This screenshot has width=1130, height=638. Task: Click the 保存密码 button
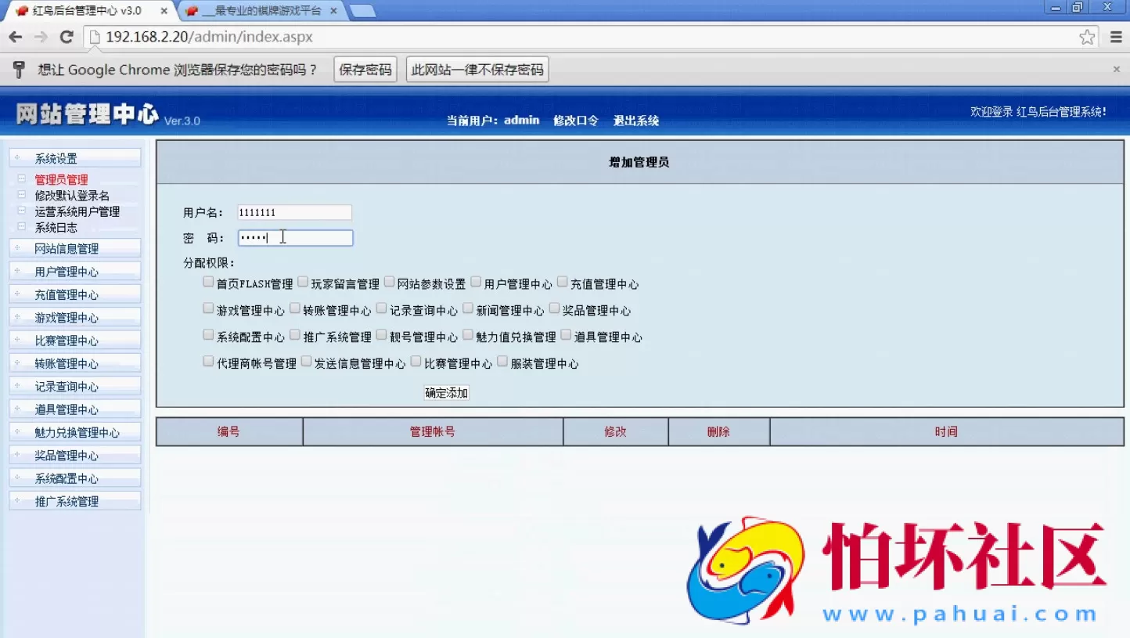coord(365,69)
